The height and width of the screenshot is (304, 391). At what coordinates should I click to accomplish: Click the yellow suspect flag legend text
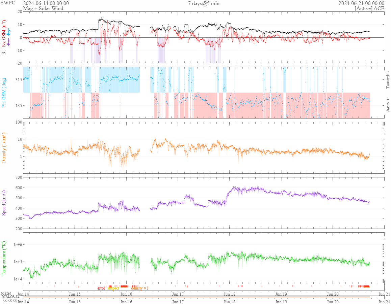pyautogui.click(x=113, y=288)
